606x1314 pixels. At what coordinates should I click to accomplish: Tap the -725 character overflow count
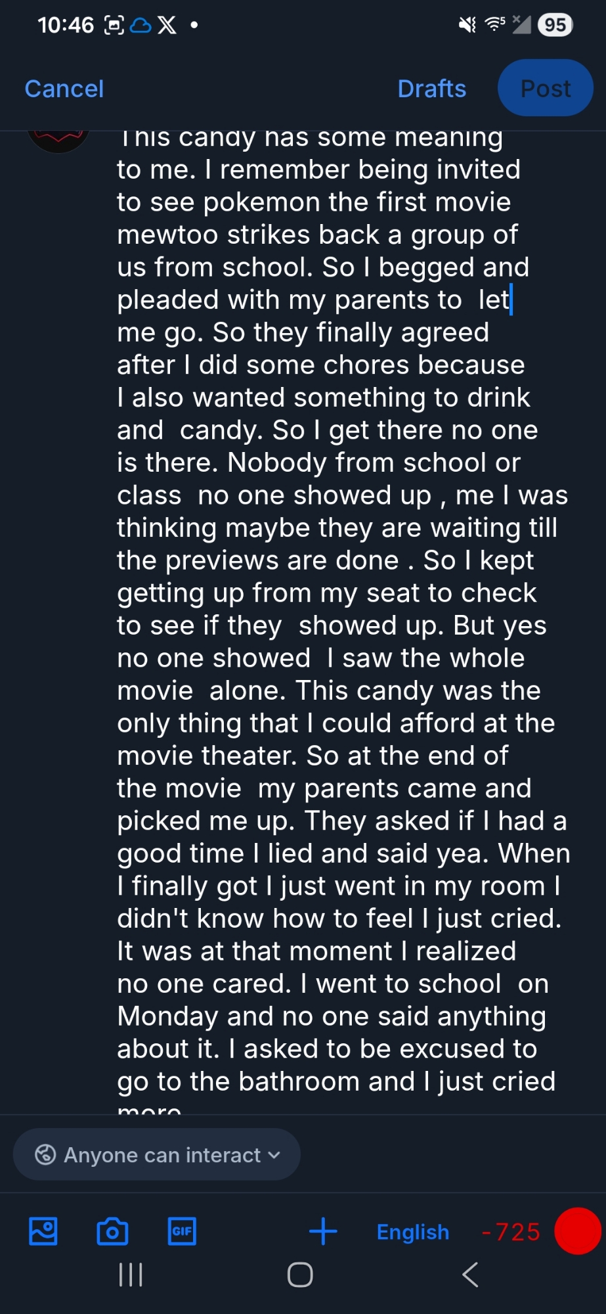click(511, 1232)
